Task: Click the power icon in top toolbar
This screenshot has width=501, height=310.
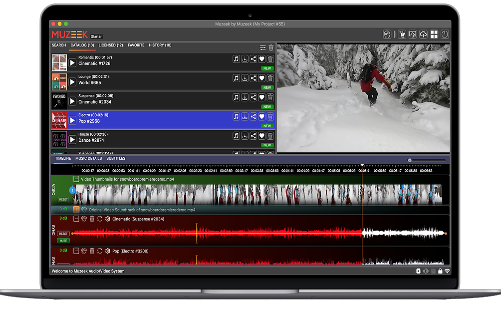Action: [x=445, y=34]
